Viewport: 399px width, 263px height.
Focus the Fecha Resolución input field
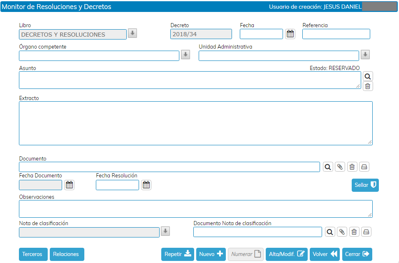click(117, 185)
